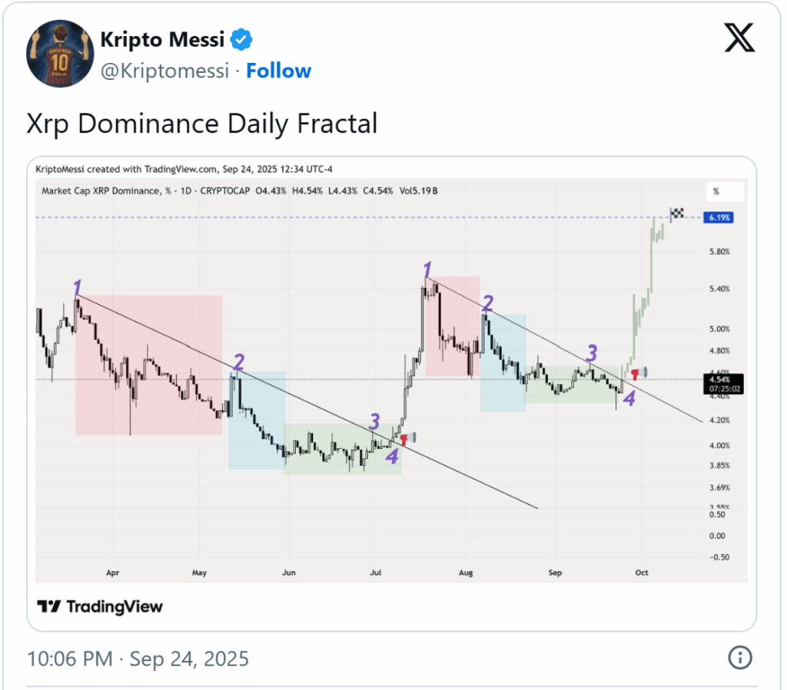Open the tweet info icon beside the timestamp
This screenshot has width=787, height=690.
[739, 657]
